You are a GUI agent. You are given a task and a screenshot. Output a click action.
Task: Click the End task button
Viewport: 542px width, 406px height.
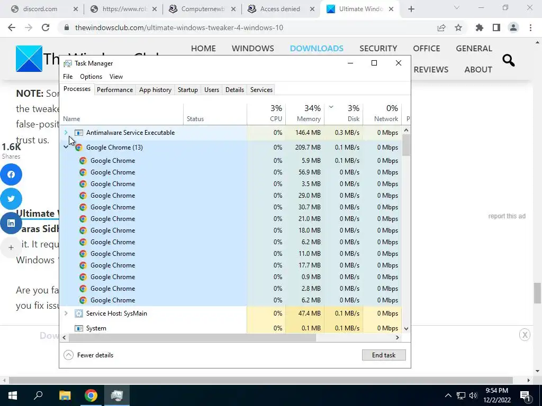(x=384, y=355)
